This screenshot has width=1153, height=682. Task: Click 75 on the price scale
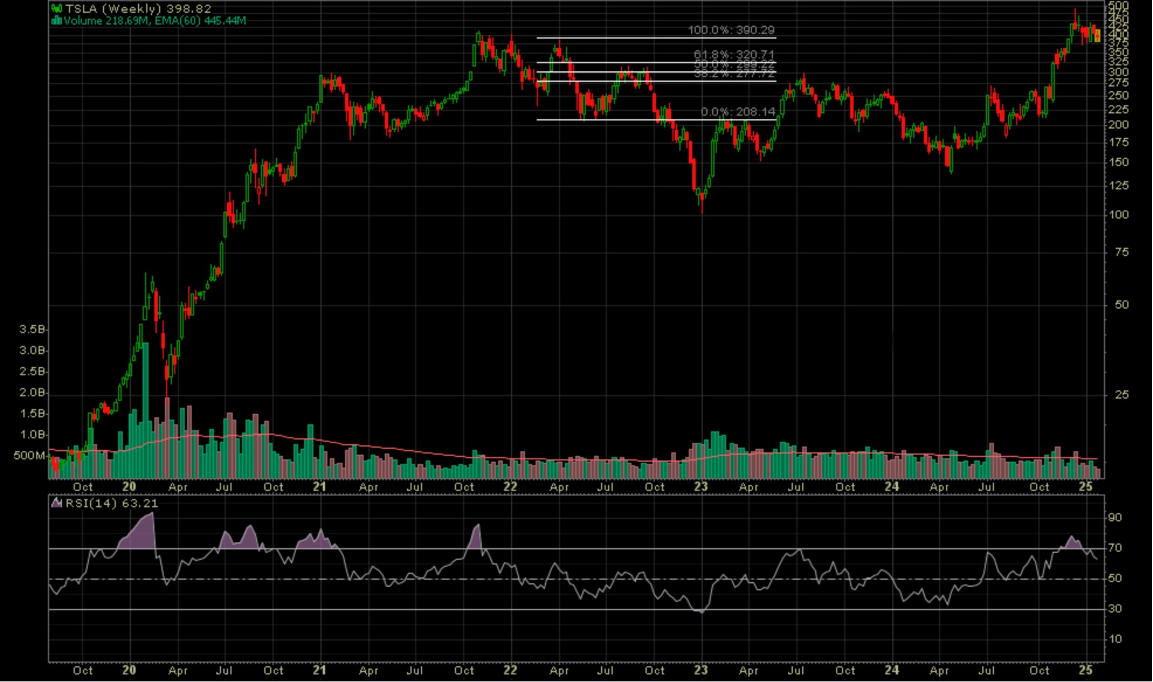(x=1122, y=253)
